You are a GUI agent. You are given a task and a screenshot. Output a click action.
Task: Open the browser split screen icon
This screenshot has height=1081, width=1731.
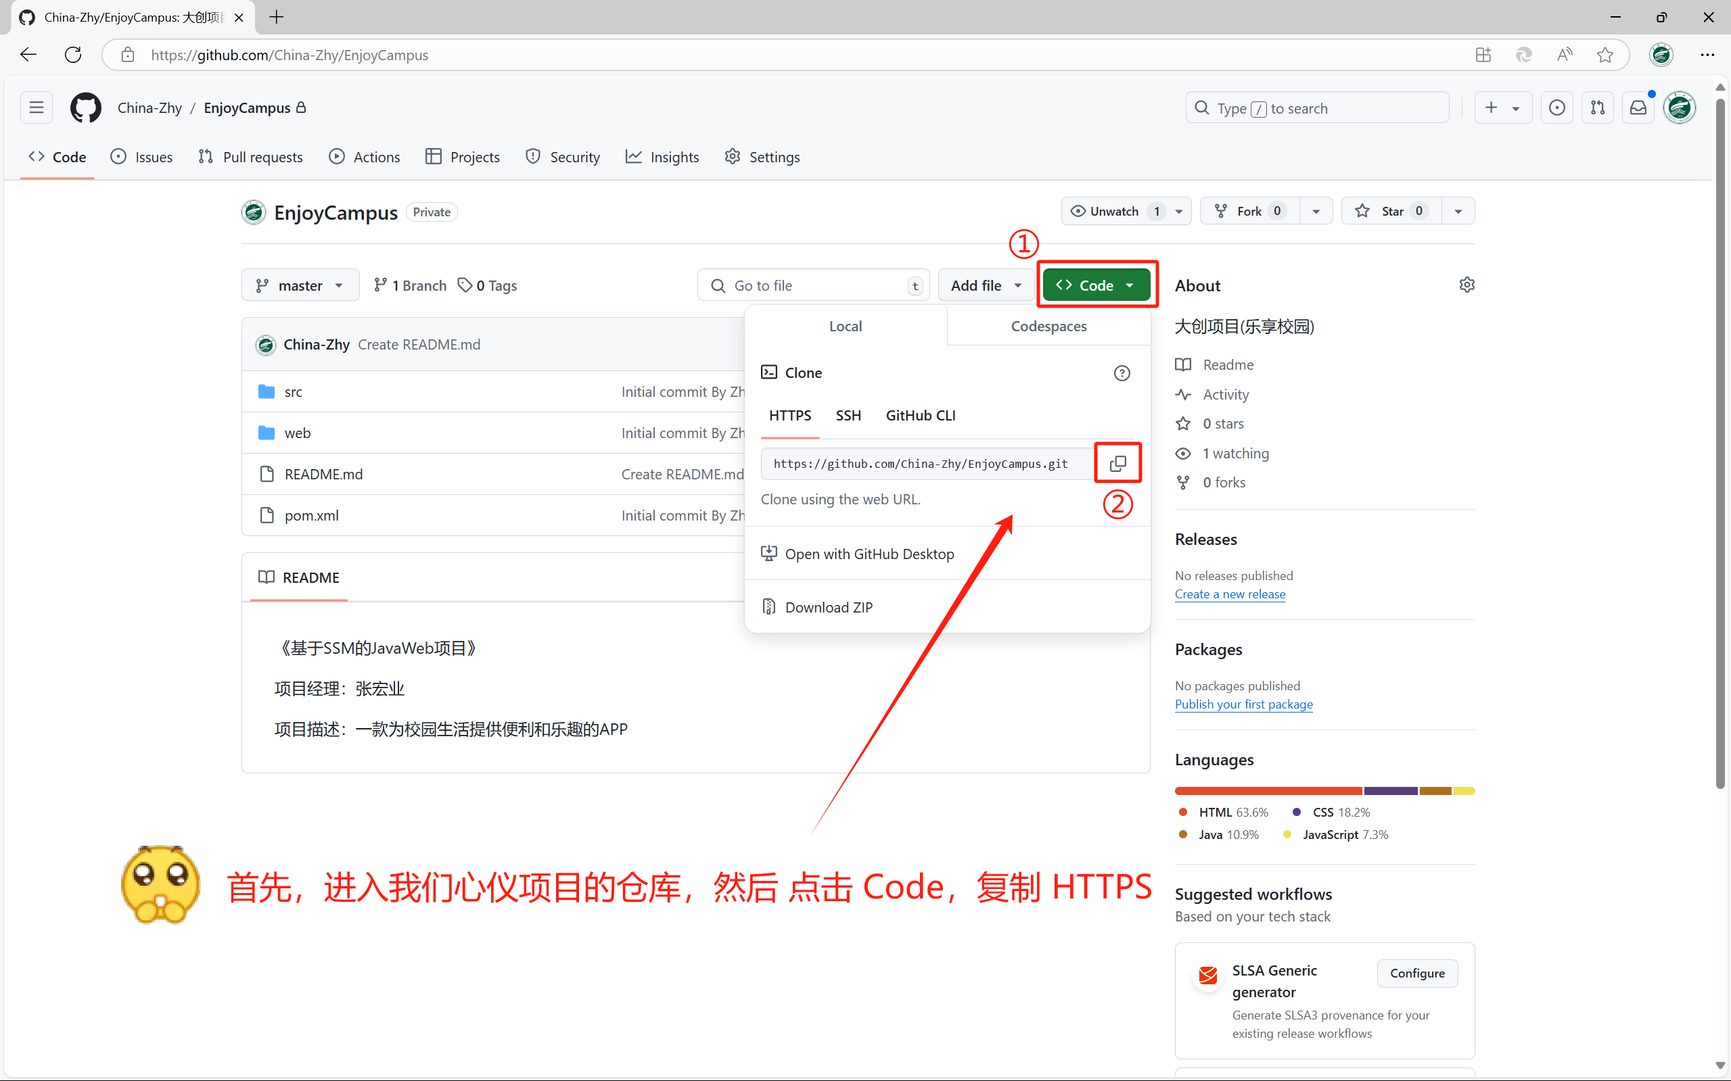tap(1483, 55)
